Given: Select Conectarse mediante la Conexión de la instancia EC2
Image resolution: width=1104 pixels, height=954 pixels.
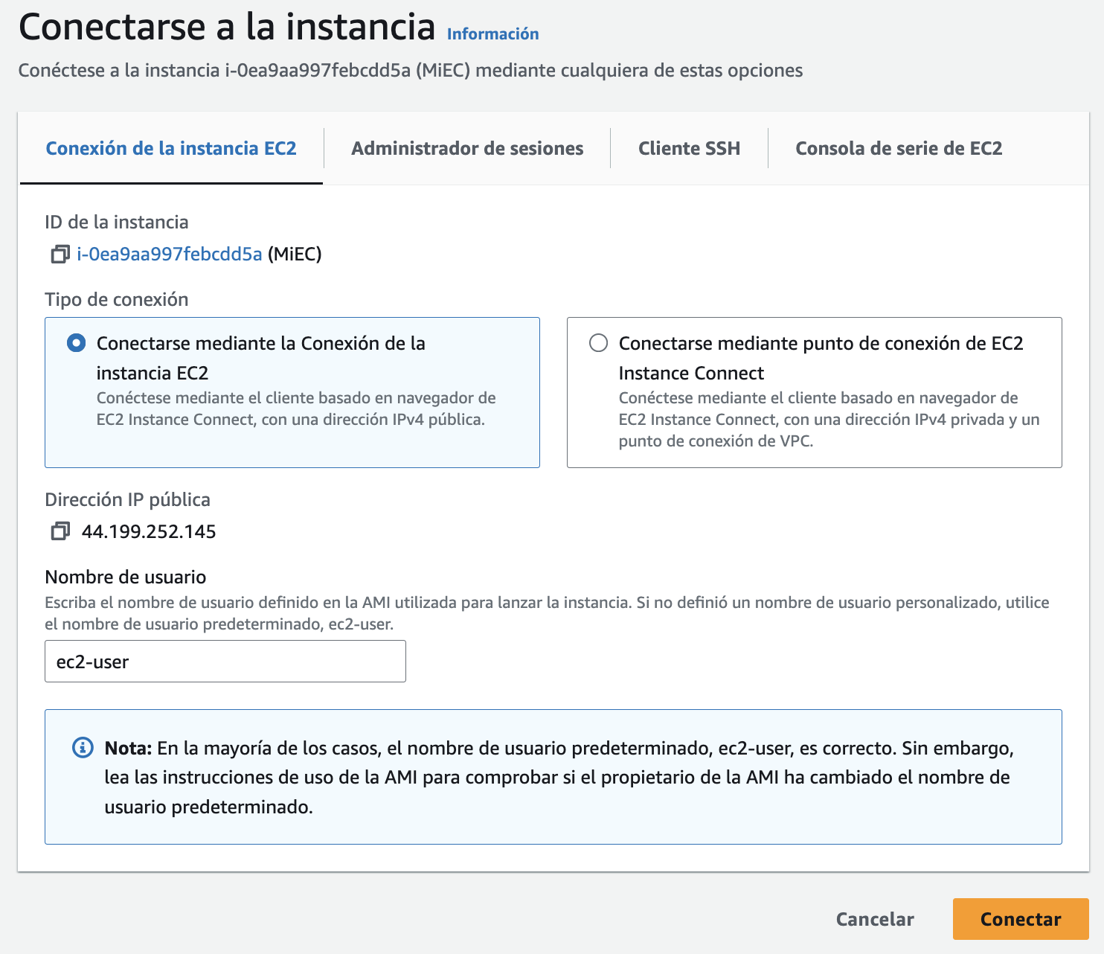Looking at the screenshot, I should pos(76,343).
